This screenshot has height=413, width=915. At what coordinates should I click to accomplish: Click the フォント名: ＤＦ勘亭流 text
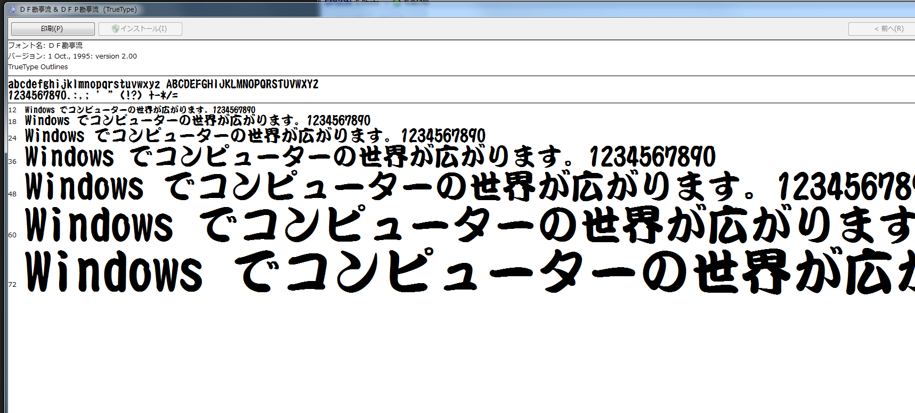[x=45, y=45]
